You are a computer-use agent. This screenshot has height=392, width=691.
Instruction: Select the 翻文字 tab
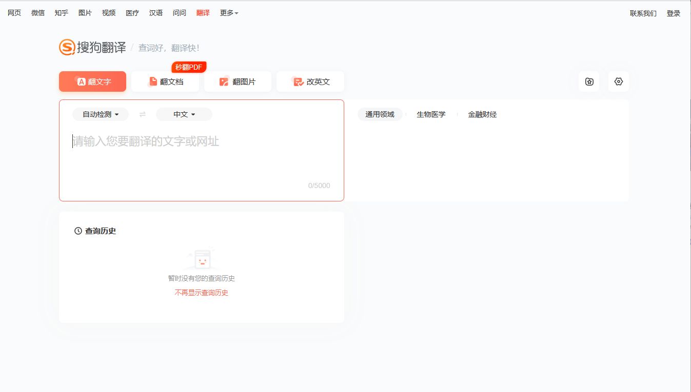(x=92, y=81)
